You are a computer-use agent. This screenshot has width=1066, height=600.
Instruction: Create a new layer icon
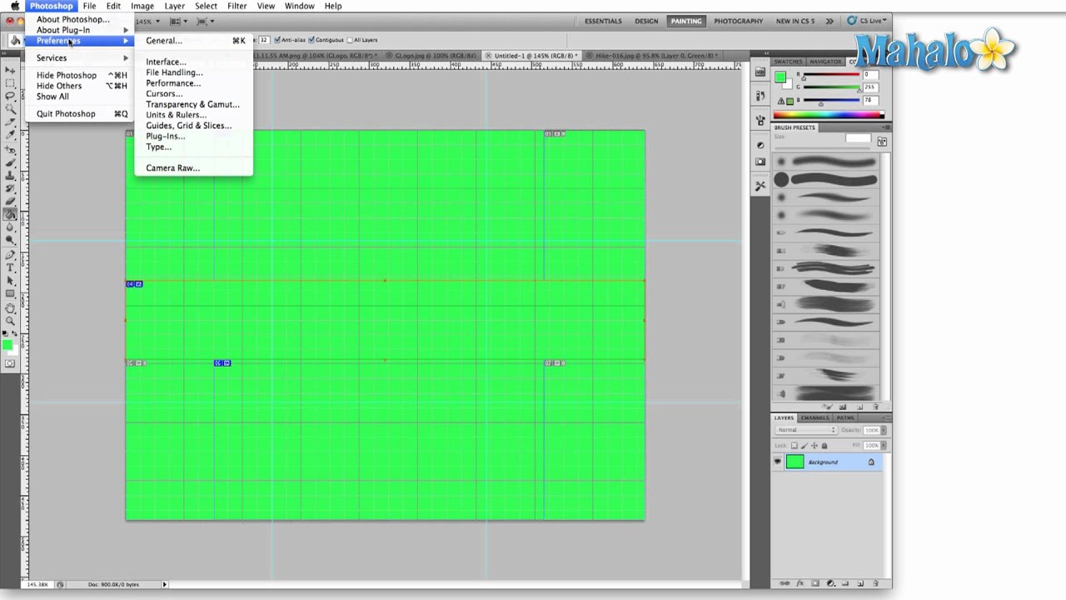coord(860,583)
